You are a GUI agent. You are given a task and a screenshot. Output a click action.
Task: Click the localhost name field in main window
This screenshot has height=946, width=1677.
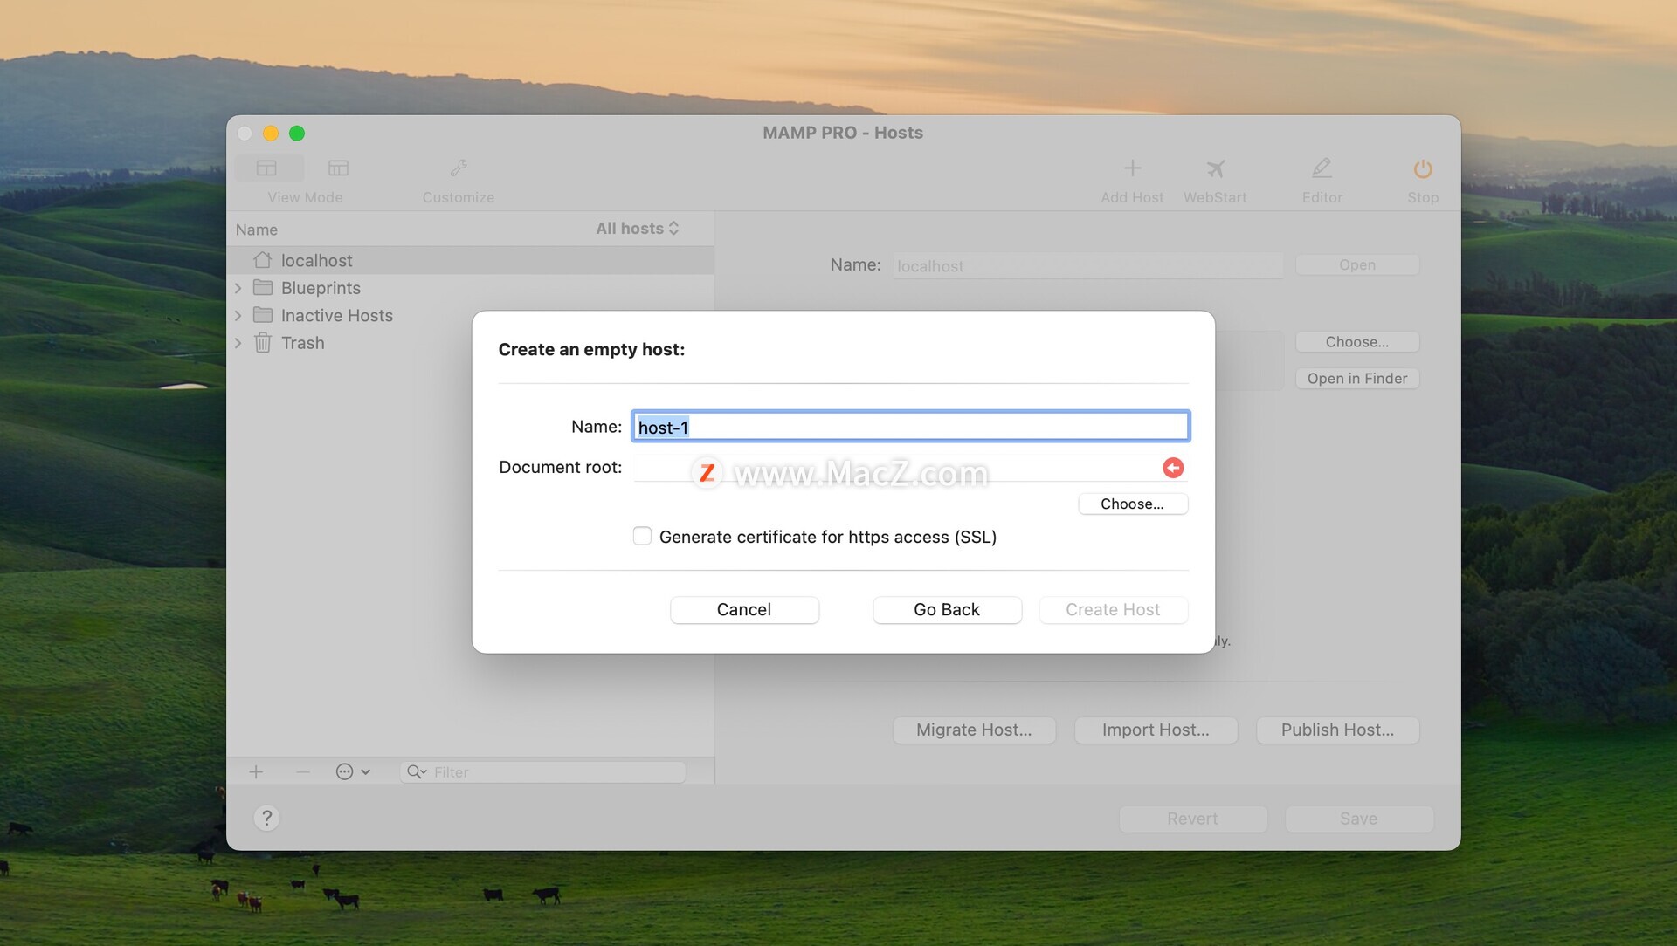tap(1087, 265)
